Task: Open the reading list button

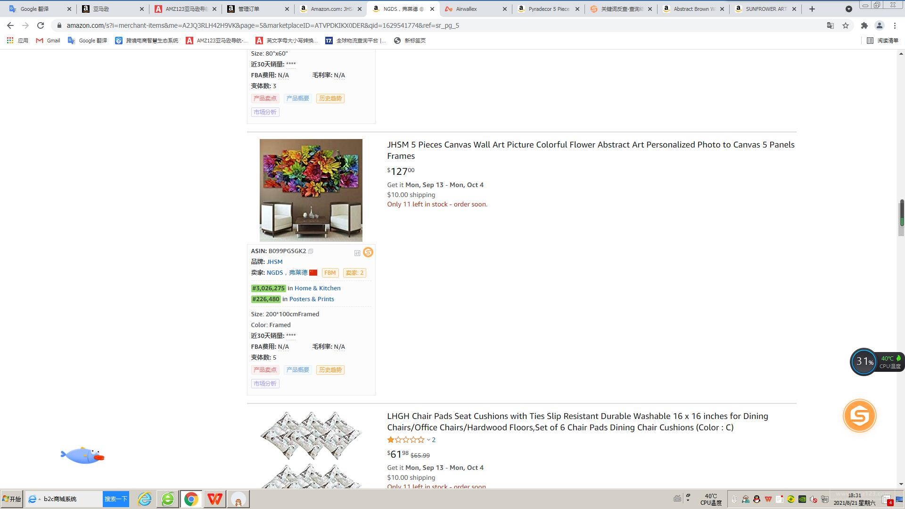Action: (x=882, y=41)
